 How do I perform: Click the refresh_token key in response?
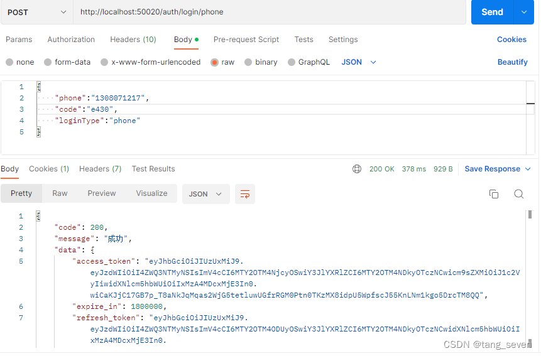click(106, 318)
